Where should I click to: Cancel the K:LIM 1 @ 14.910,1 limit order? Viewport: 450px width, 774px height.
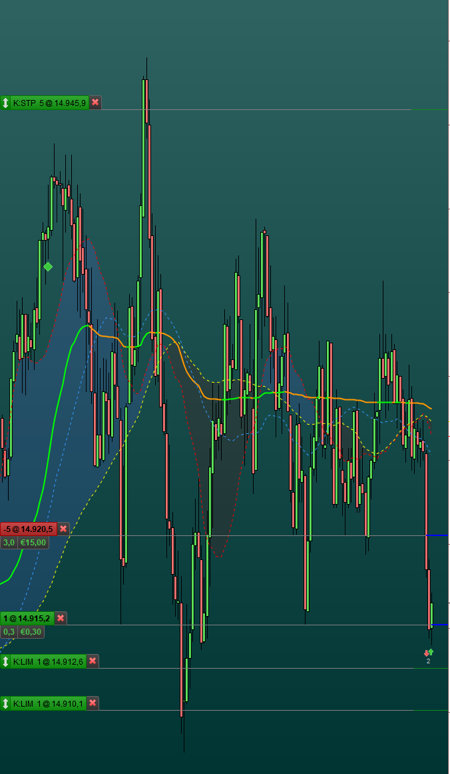[93, 703]
